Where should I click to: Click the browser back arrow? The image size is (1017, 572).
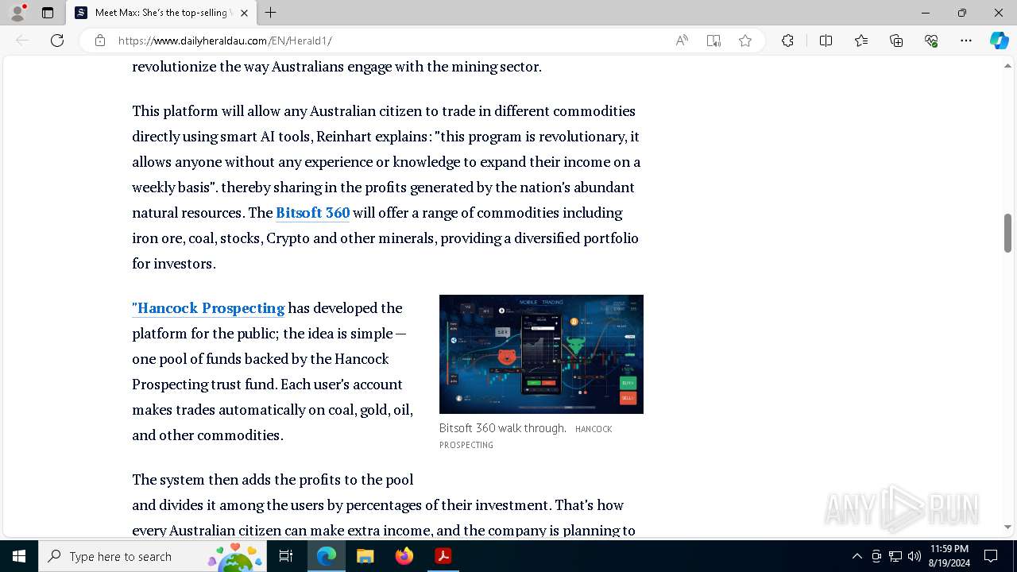pos(22,41)
